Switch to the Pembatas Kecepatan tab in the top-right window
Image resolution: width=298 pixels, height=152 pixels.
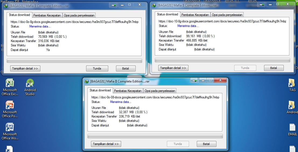(x=195, y=15)
